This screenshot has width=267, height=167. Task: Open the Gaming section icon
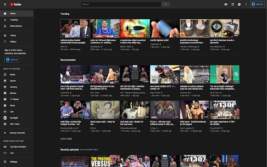[5, 87]
